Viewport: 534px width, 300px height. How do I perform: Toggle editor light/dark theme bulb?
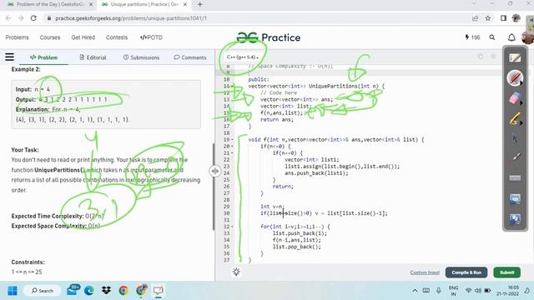pyautogui.click(x=236, y=272)
